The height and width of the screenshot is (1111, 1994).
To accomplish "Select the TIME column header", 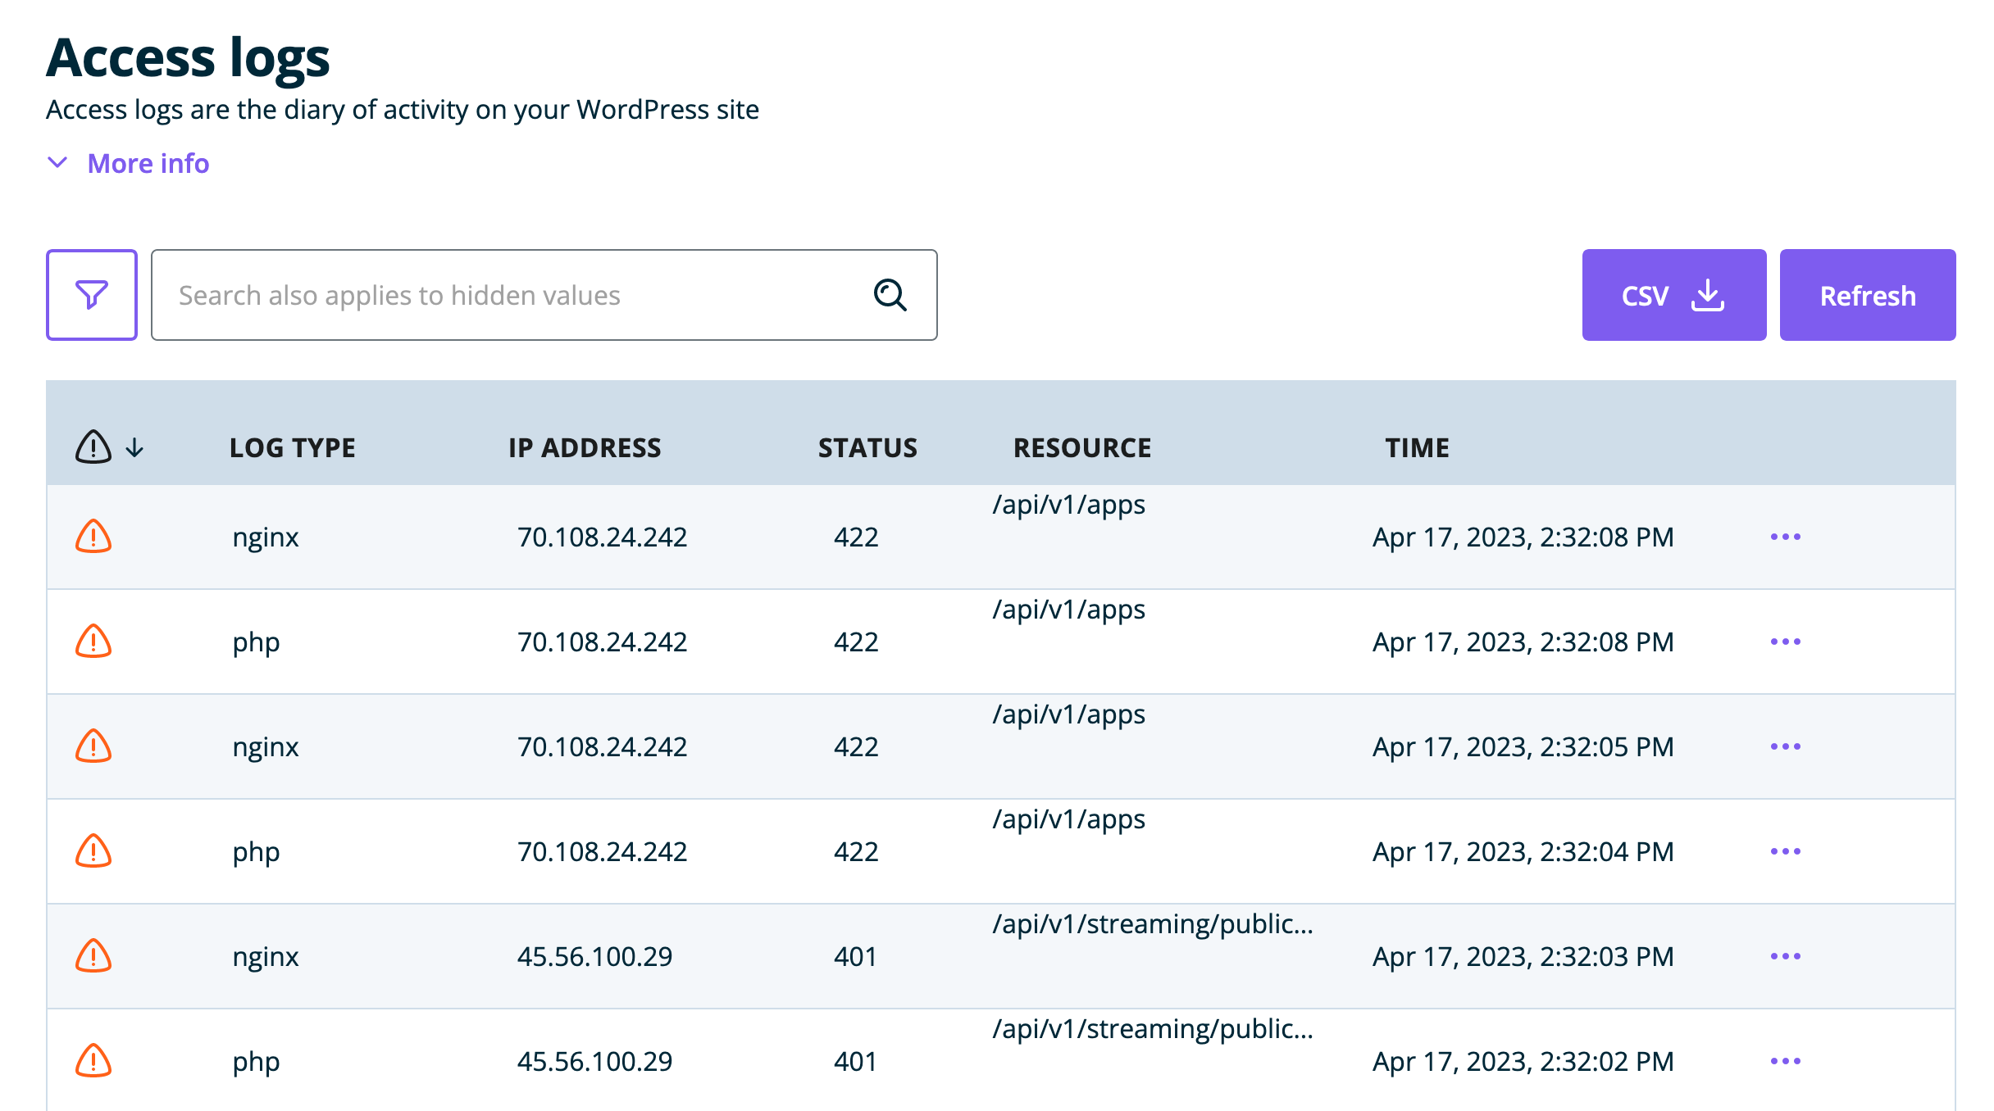I will click(x=1416, y=447).
